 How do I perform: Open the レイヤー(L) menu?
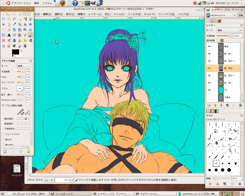click(x=95, y=14)
